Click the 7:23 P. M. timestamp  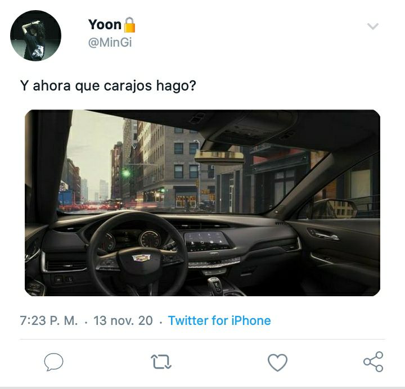click(x=49, y=320)
